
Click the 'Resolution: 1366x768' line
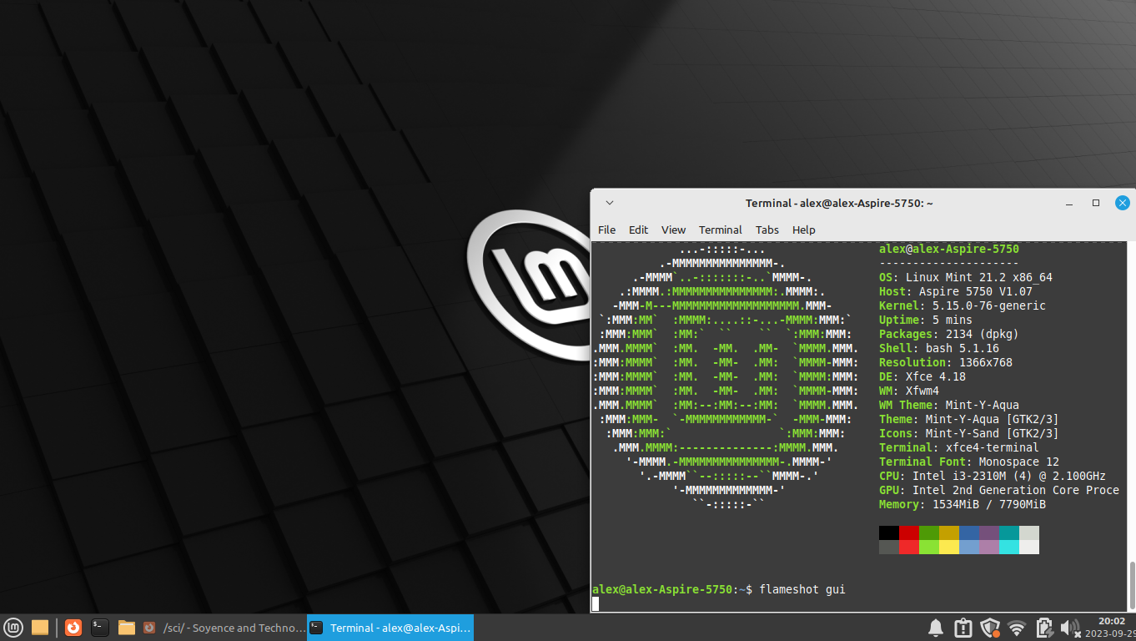tap(946, 362)
